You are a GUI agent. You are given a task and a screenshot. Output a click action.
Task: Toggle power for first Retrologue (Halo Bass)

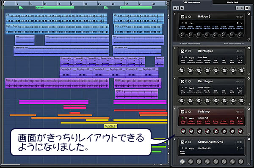pos(182,51)
